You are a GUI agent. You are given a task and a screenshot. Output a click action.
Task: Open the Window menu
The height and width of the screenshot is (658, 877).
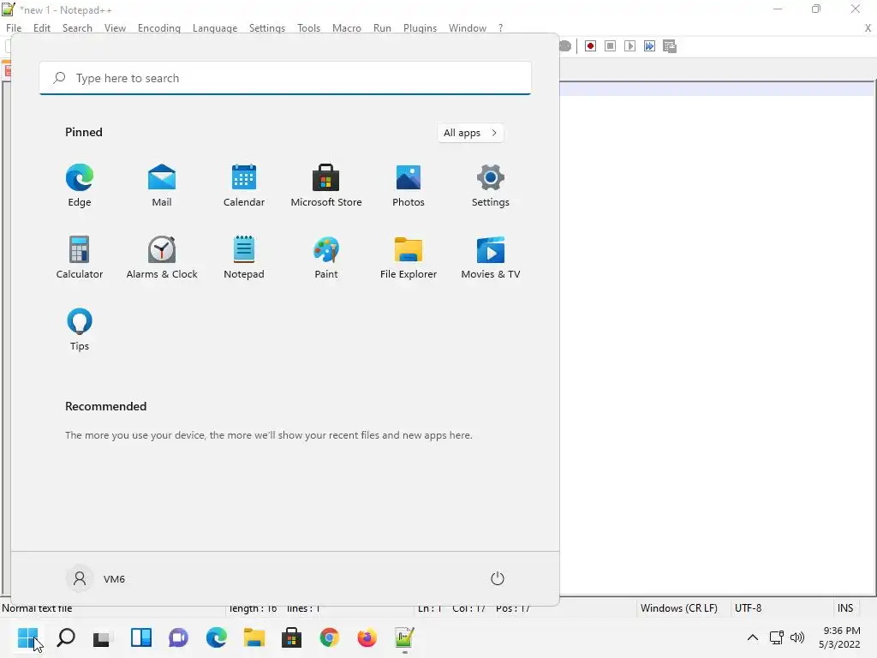[468, 28]
